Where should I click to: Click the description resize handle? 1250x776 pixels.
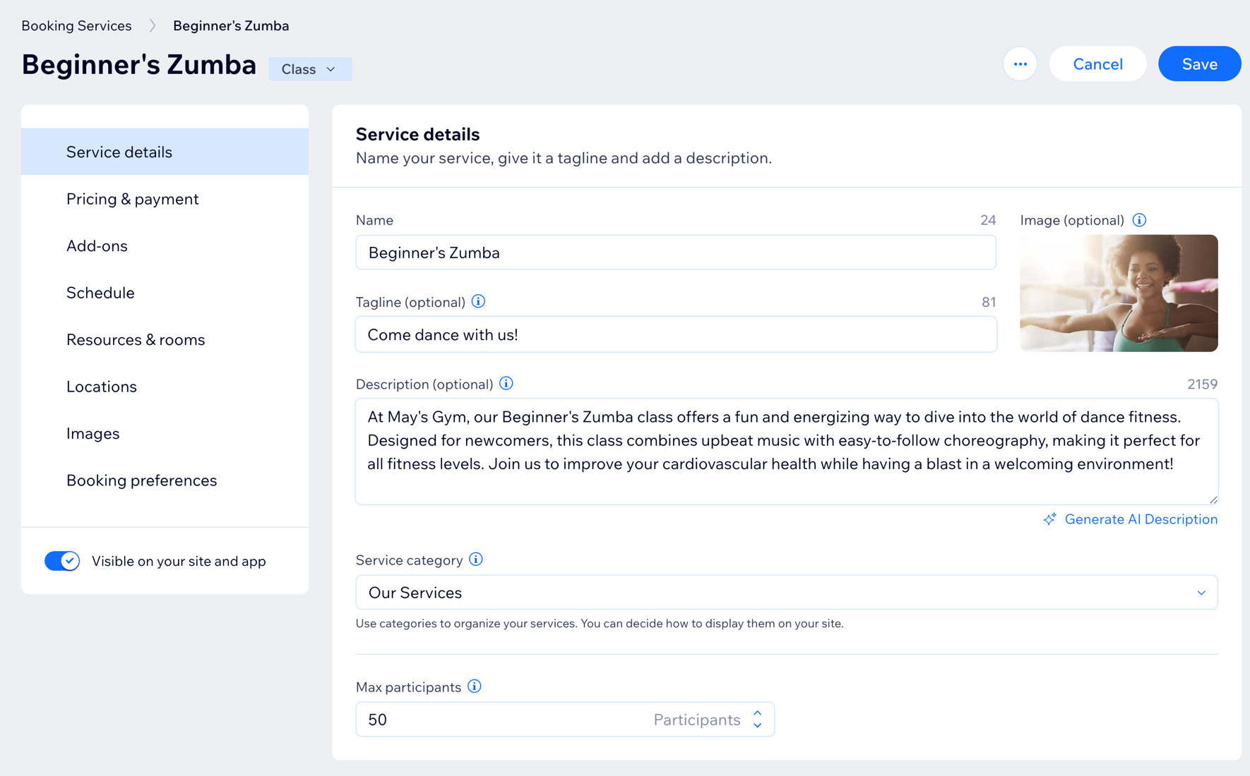(x=1213, y=499)
